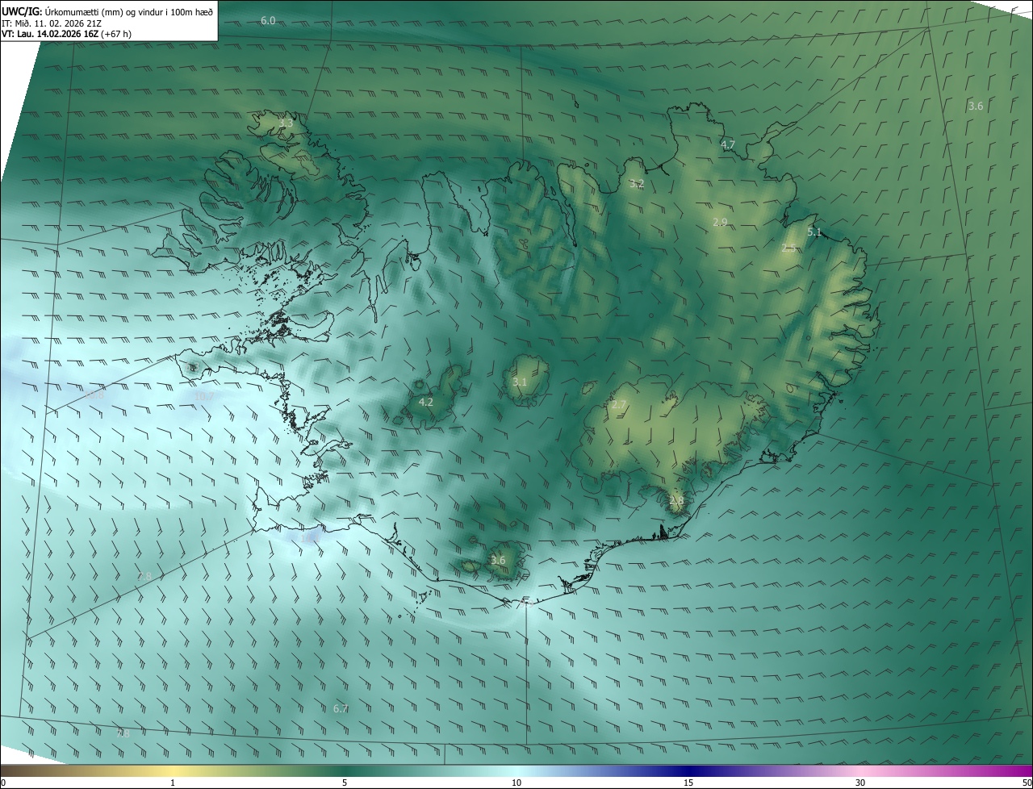
Task: Click the 4.7 value on the northeast coast
Action: click(728, 145)
